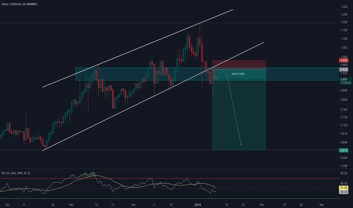Image resolution: width=353 pixels, height=208 pixels.
Task: Click the 0.590 price axis label
Action: pos(344,158)
